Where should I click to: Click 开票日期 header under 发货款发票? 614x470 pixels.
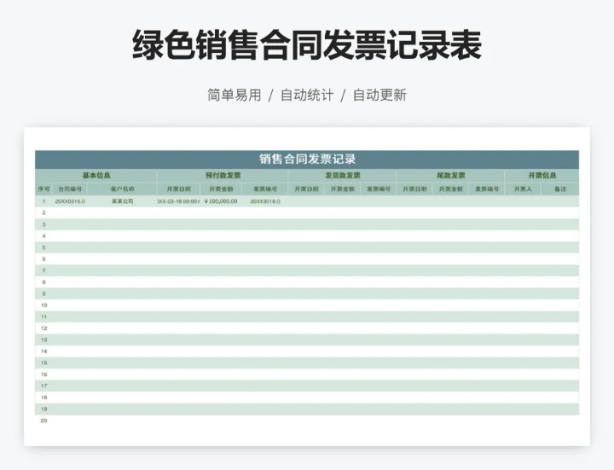tap(306, 189)
